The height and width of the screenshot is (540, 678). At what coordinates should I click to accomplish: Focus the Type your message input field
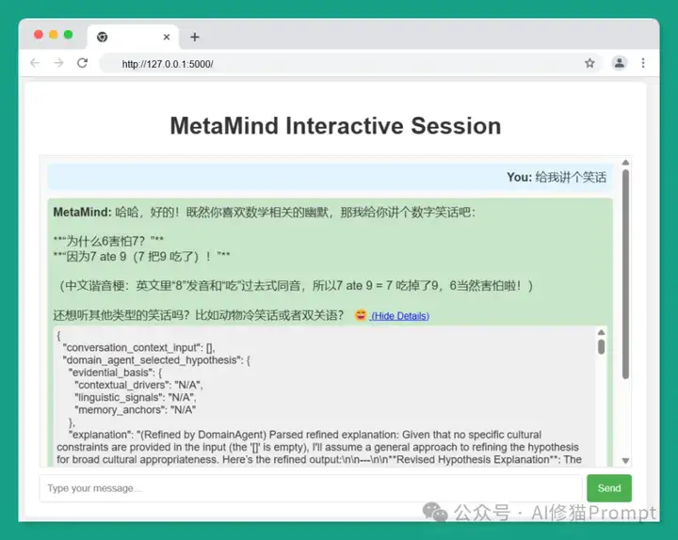311,488
